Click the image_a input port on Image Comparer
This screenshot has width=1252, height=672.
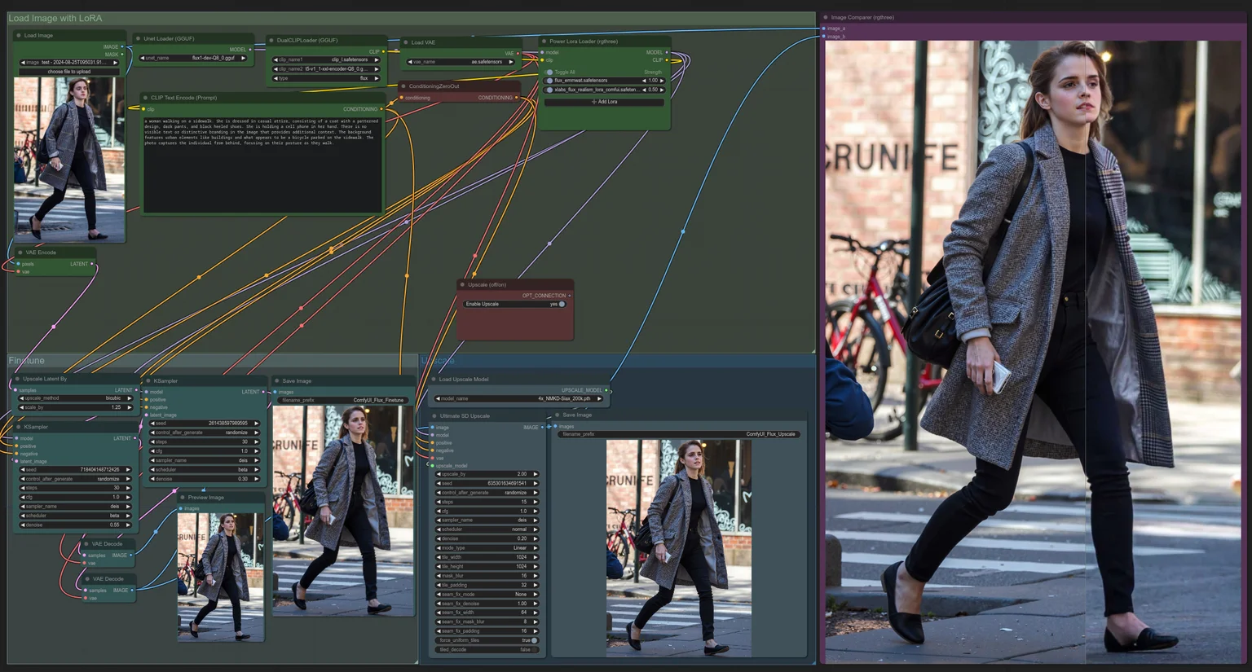[823, 29]
